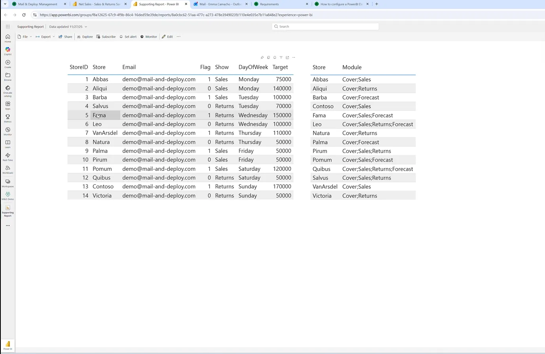545x354 pixels.
Task: Open Workloads in the sidebar
Action: click(x=8, y=170)
